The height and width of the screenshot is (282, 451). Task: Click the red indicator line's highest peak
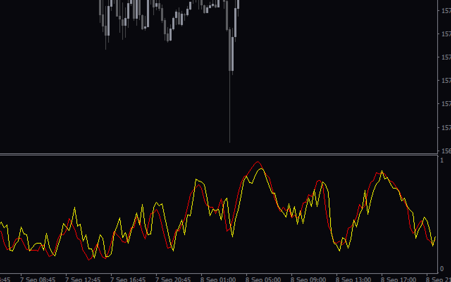point(258,162)
